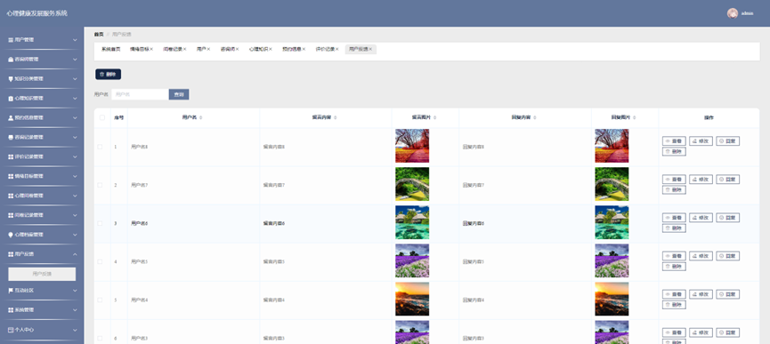The height and width of the screenshot is (344, 770).
Task: Click the 系统管理 grid icon
Action: pyautogui.click(x=11, y=310)
